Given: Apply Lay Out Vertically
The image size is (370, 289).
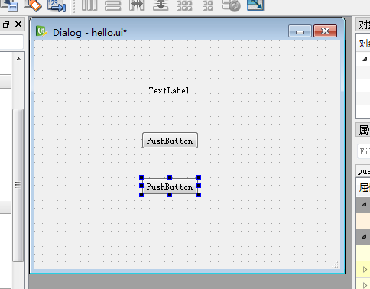Looking at the screenshot, I should 113,5.
